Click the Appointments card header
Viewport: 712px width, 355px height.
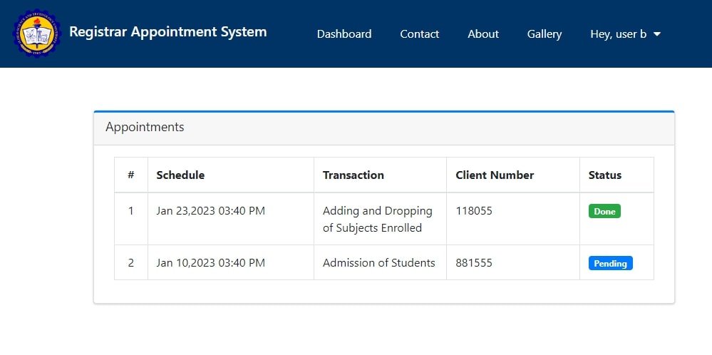tap(383, 128)
